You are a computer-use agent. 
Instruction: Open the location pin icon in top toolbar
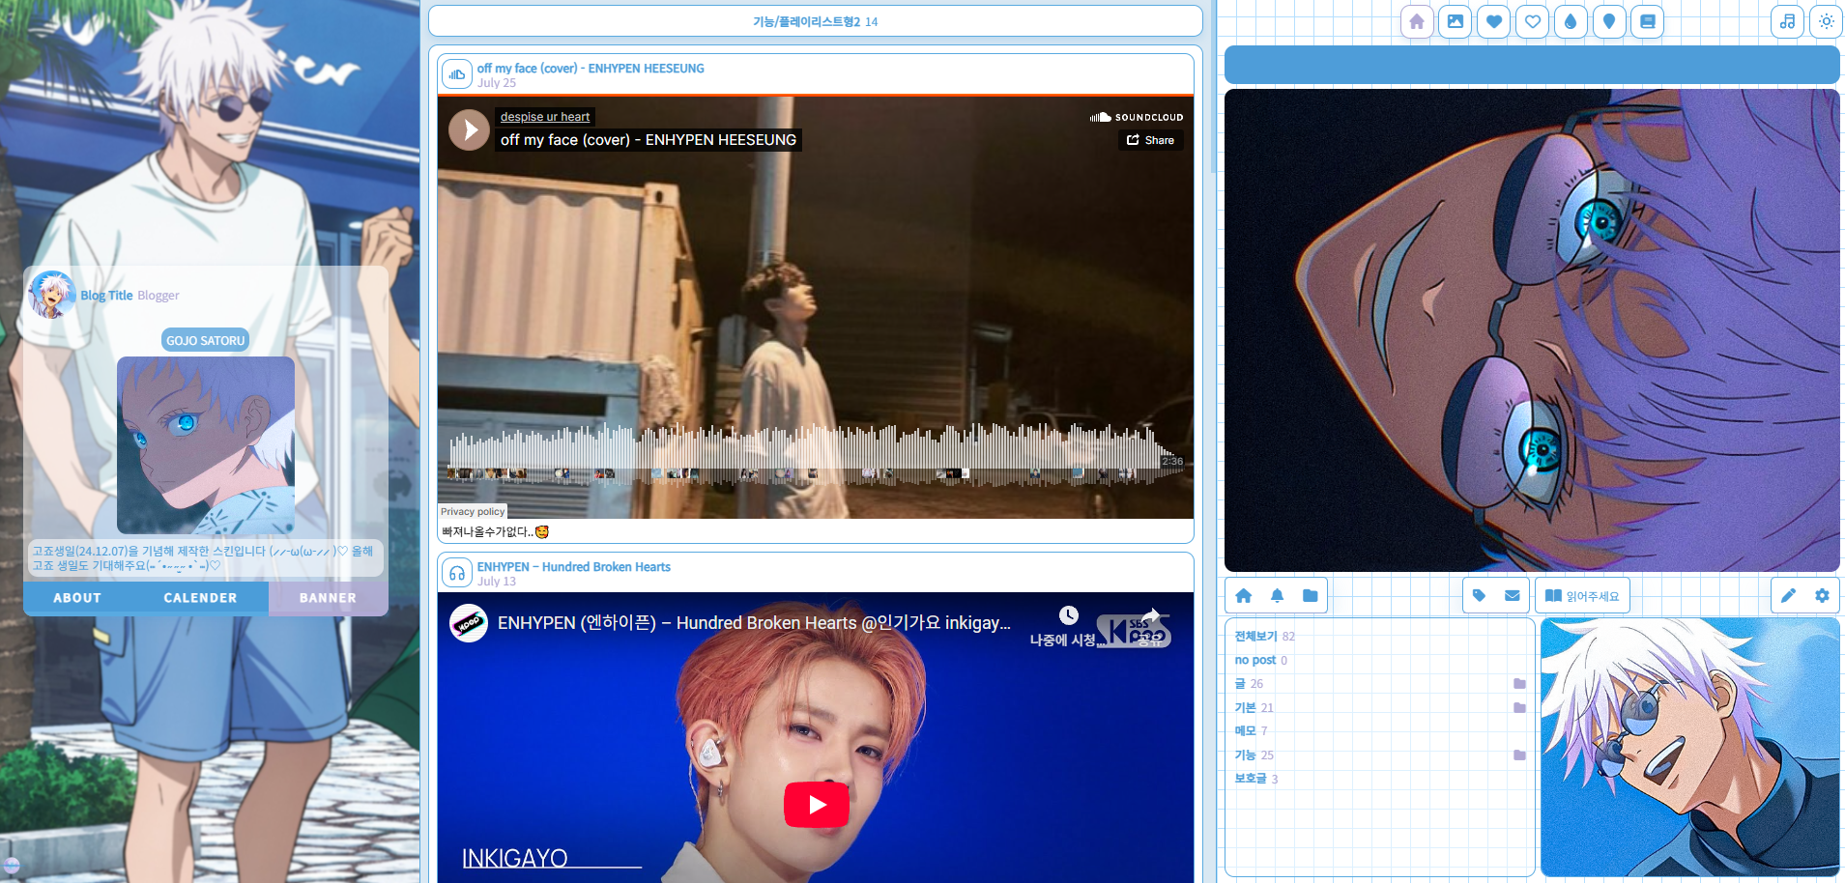click(x=1609, y=21)
